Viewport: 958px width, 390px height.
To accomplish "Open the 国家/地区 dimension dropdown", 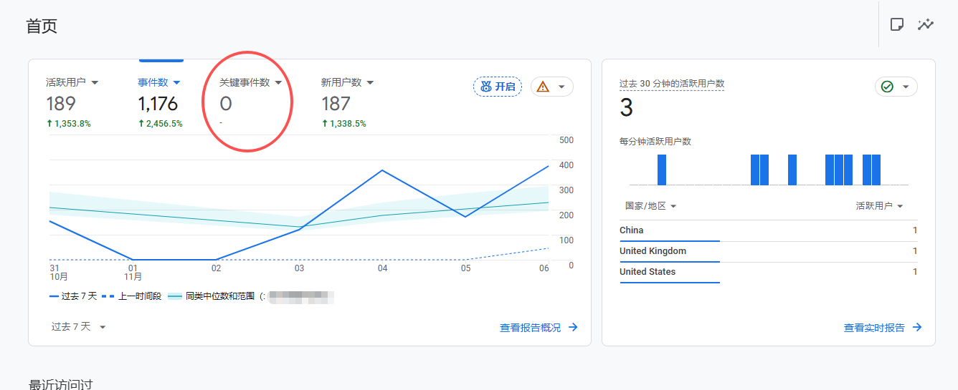I will click(x=650, y=206).
